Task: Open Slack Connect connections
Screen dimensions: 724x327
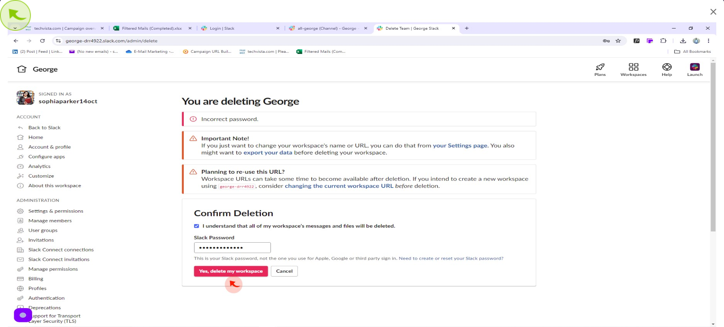Action: coord(61,250)
